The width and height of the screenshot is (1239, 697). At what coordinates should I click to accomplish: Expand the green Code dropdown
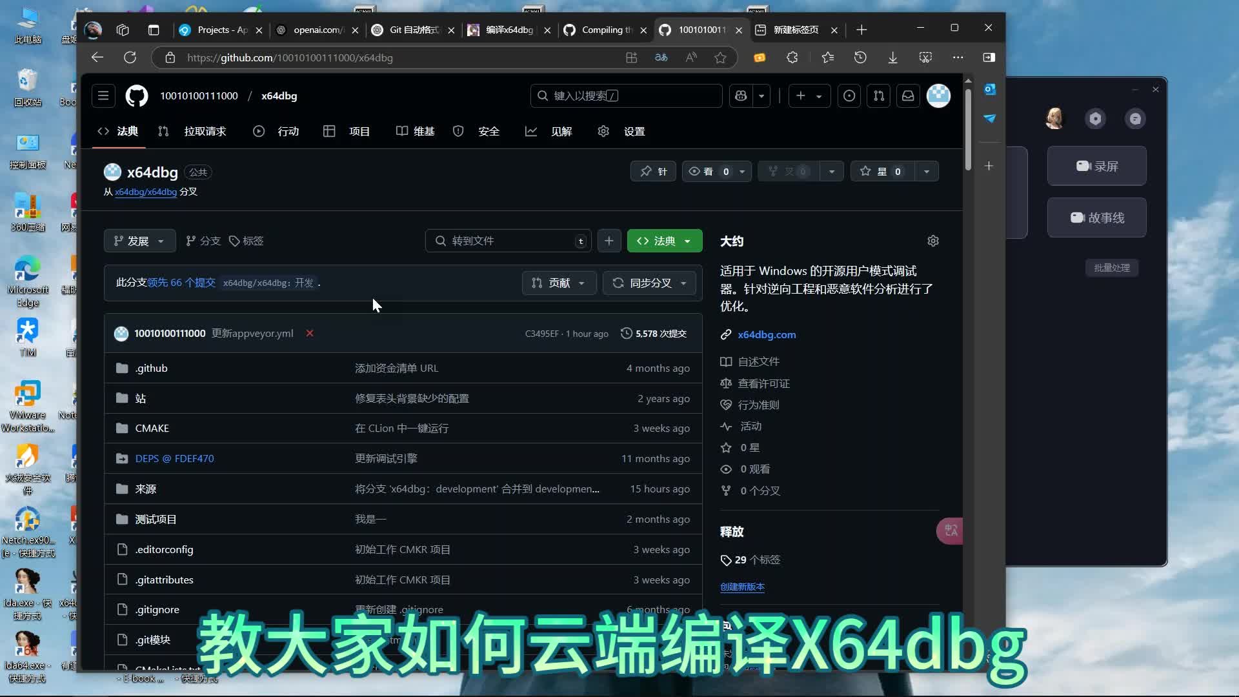(x=665, y=241)
